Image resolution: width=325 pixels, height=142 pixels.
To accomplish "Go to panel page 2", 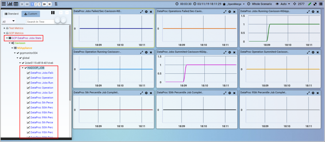I will 36,4.
